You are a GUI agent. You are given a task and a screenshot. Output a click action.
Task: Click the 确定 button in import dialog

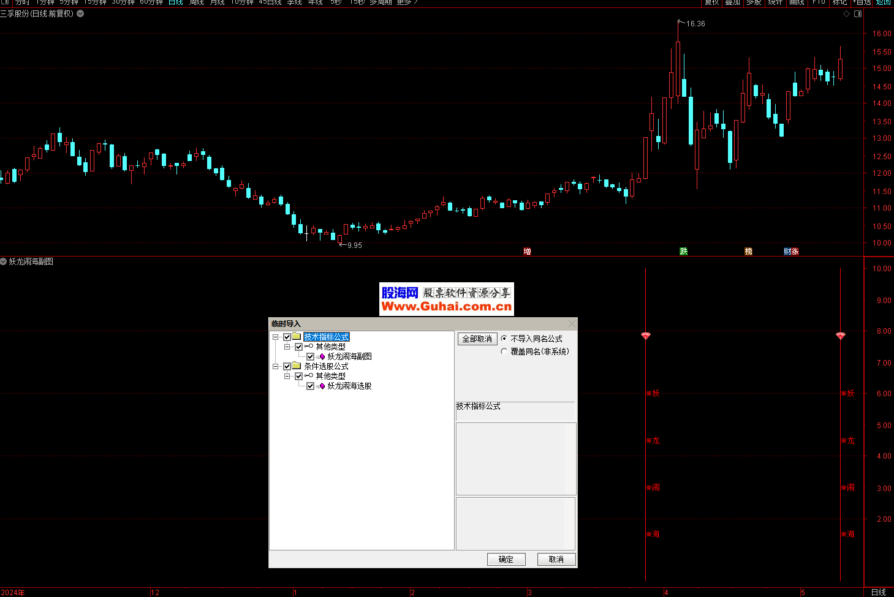click(506, 559)
